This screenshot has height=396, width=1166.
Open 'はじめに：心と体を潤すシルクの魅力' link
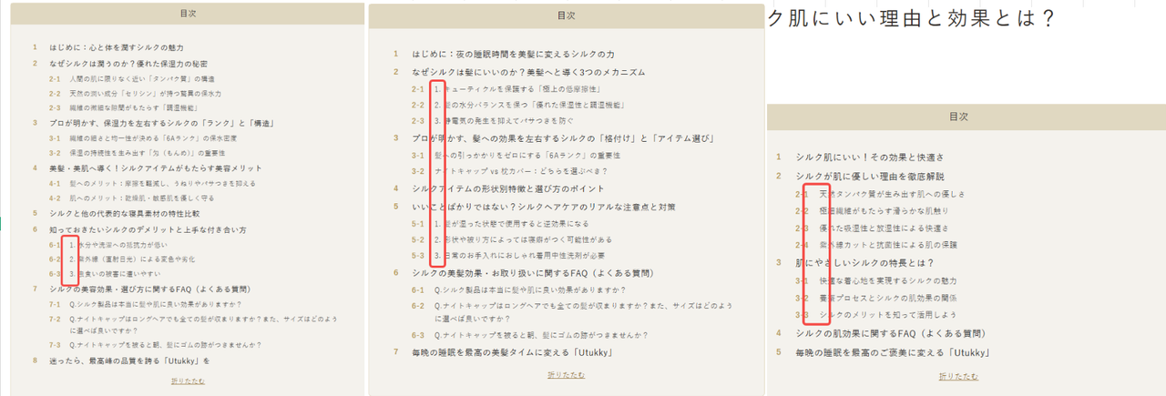pos(117,46)
